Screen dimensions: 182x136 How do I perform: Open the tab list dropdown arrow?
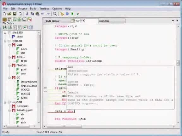tap(173, 20)
